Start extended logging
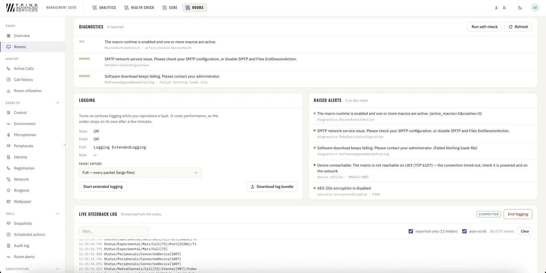The image size is (546, 273). tap(103, 187)
